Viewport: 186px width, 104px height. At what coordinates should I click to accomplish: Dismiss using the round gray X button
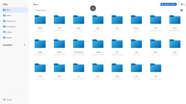[93, 8]
